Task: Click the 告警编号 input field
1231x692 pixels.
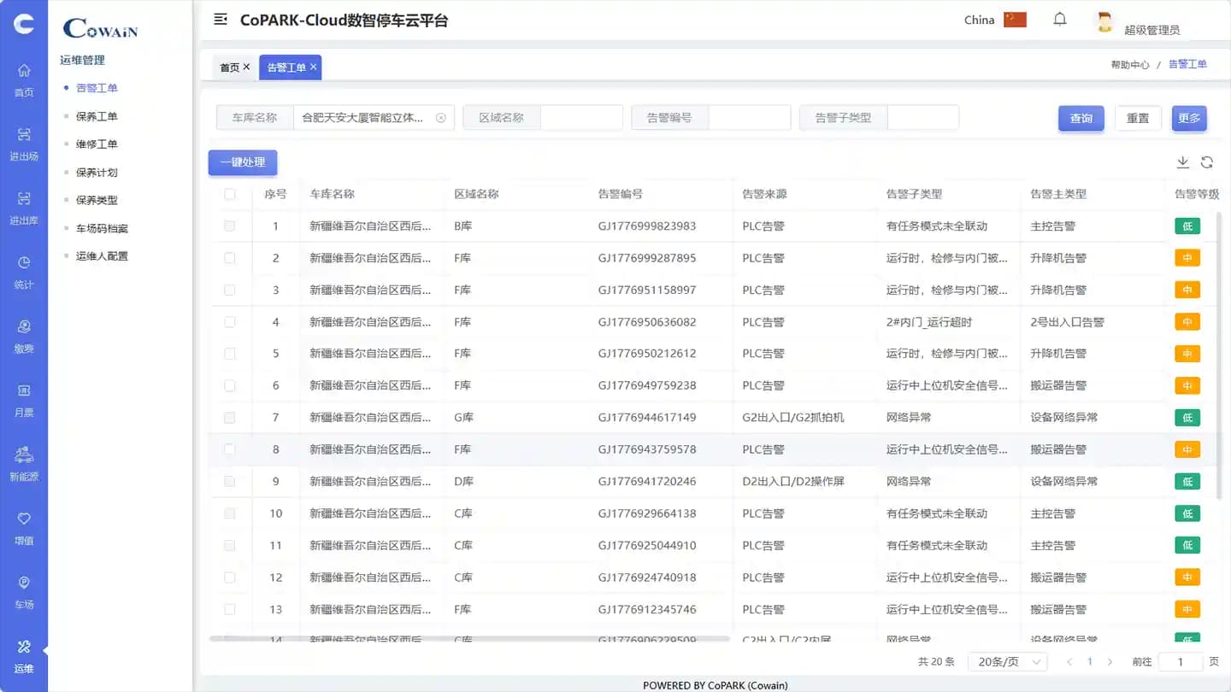Action: click(750, 118)
